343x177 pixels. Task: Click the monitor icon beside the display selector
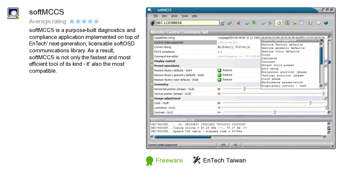153,23
